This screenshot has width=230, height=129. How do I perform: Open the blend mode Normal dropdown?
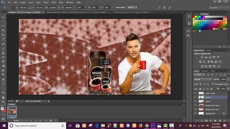(x=203, y=79)
